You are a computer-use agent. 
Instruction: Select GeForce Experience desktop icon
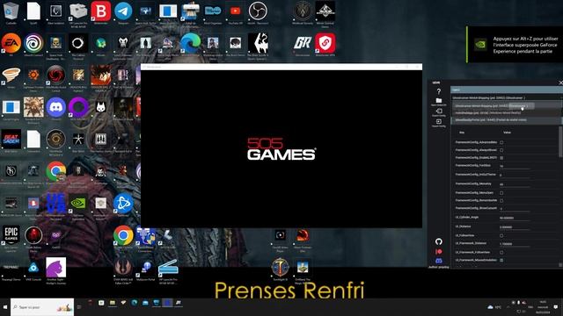pyautogui.click(x=78, y=205)
